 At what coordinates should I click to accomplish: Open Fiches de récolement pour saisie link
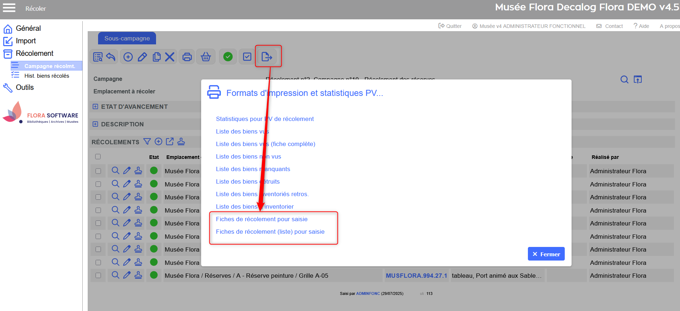coord(262,219)
